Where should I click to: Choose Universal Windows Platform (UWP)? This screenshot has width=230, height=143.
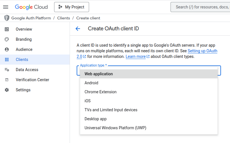[x=149, y=128]
